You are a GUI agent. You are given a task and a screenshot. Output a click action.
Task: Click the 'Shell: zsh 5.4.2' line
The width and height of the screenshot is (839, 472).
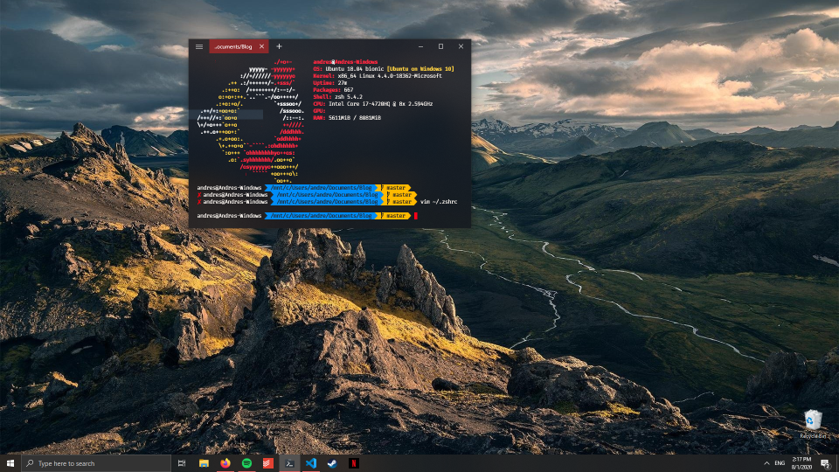coord(338,97)
